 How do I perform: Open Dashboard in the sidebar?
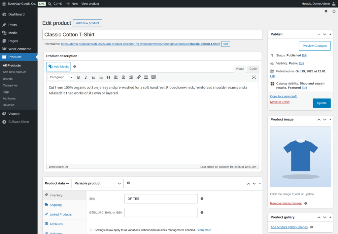pyautogui.click(x=19, y=14)
